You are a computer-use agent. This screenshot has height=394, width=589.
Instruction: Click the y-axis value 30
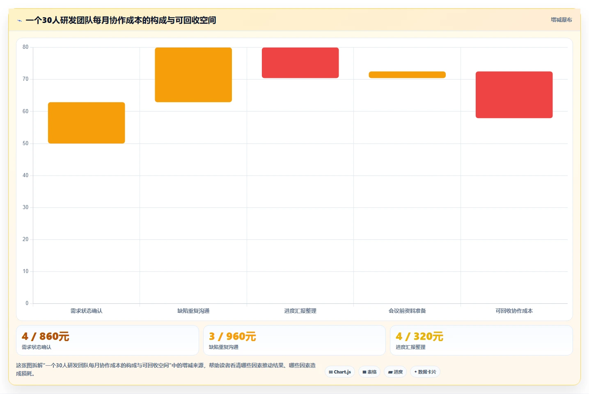pos(25,207)
